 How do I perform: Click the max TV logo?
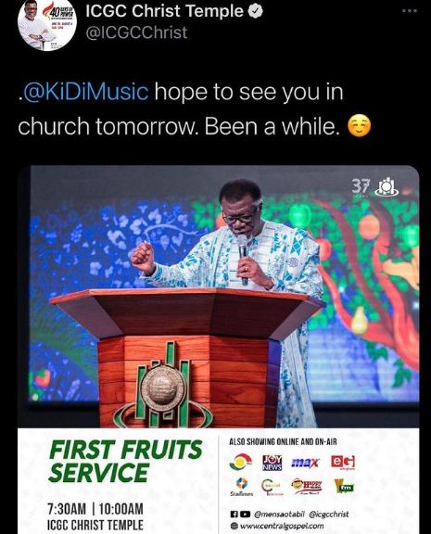coord(305,463)
